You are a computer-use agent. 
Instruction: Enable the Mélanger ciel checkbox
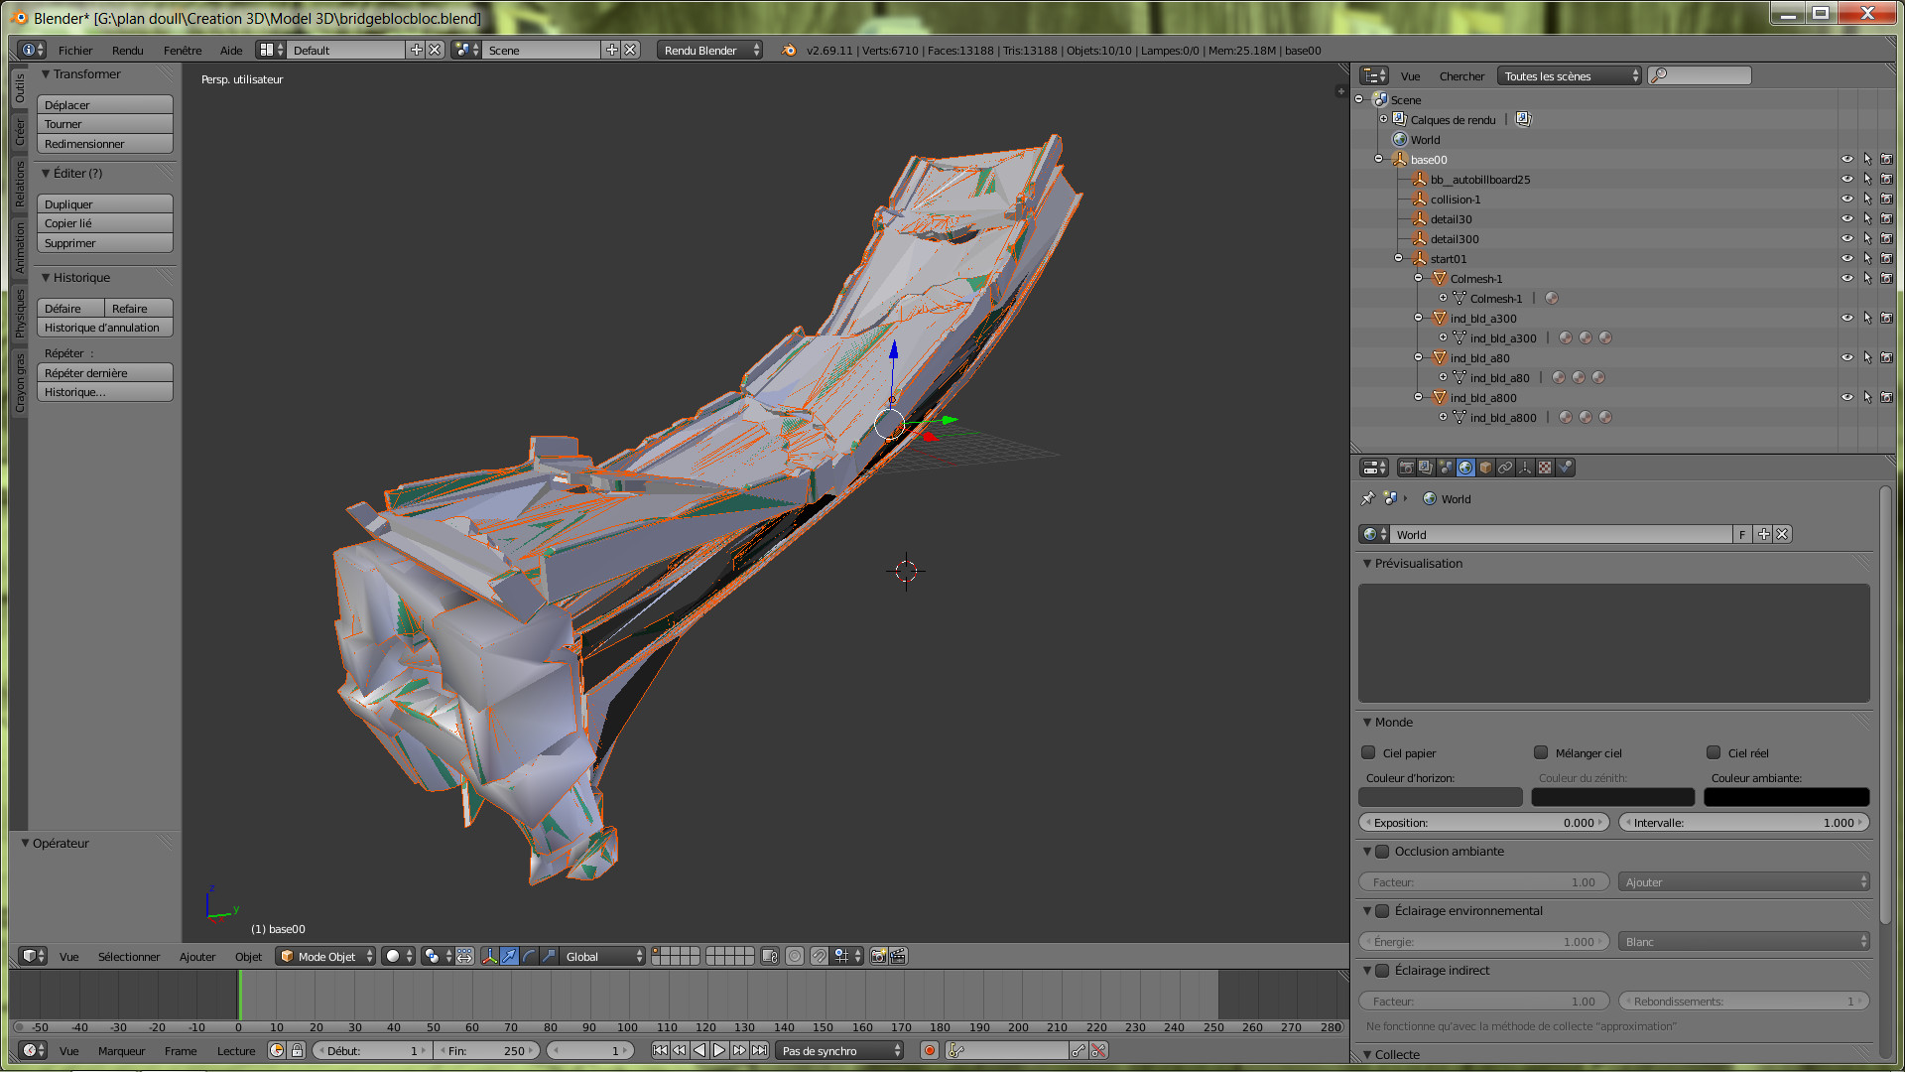coord(1541,752)
